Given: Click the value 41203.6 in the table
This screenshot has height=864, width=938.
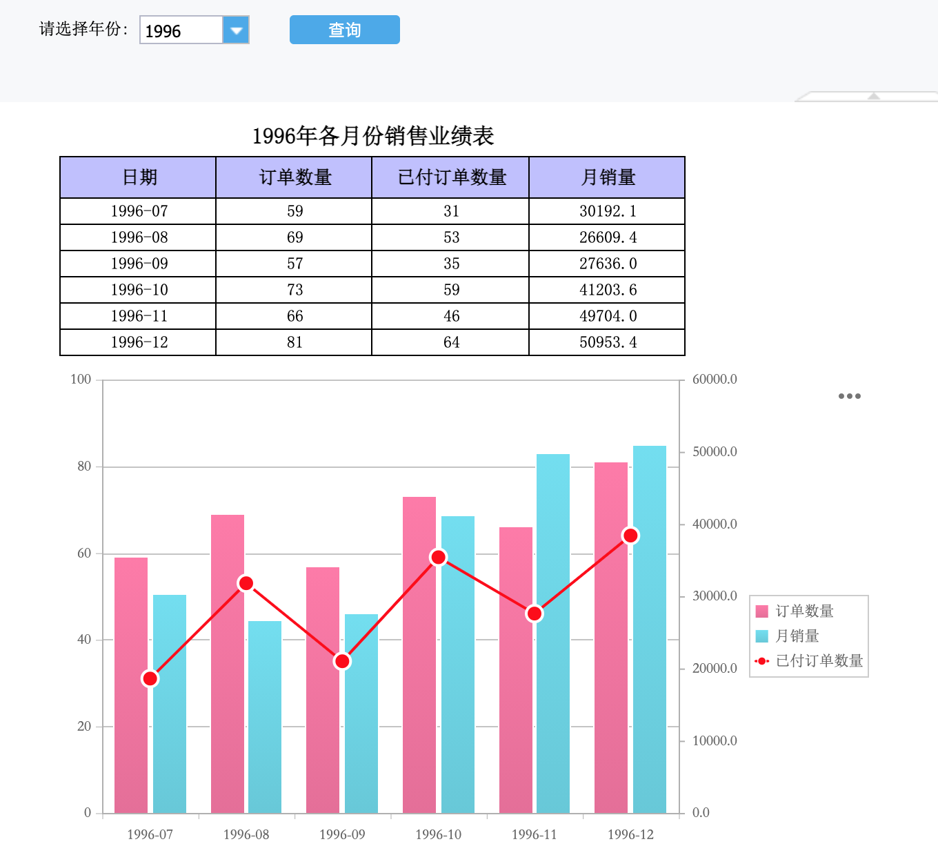Looking at the screenshot, I should pyautogui.click(x=607, y=290).
